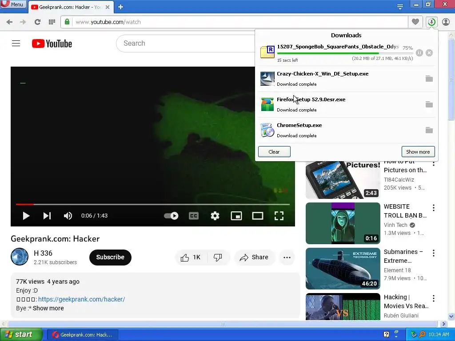Open the Opera Menu button
455x341 pixels.
[x=13, y=4]
